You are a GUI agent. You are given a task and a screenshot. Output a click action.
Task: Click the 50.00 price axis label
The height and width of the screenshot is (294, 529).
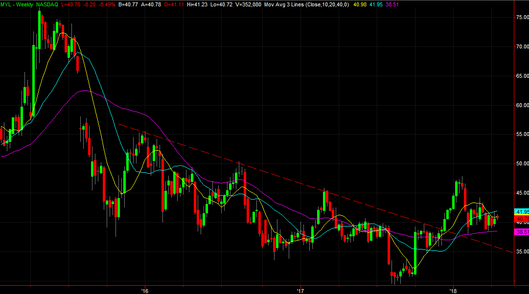point(522,163)
